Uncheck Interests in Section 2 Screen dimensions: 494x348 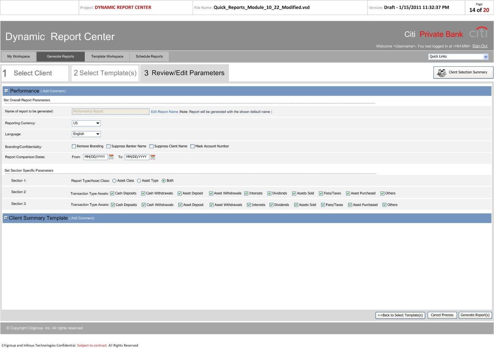pos(246,193)
